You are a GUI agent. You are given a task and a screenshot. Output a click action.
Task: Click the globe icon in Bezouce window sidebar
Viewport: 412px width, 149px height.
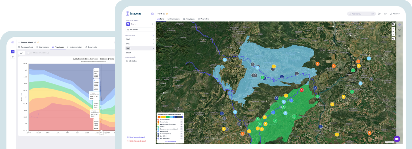(x=13, y=57)
